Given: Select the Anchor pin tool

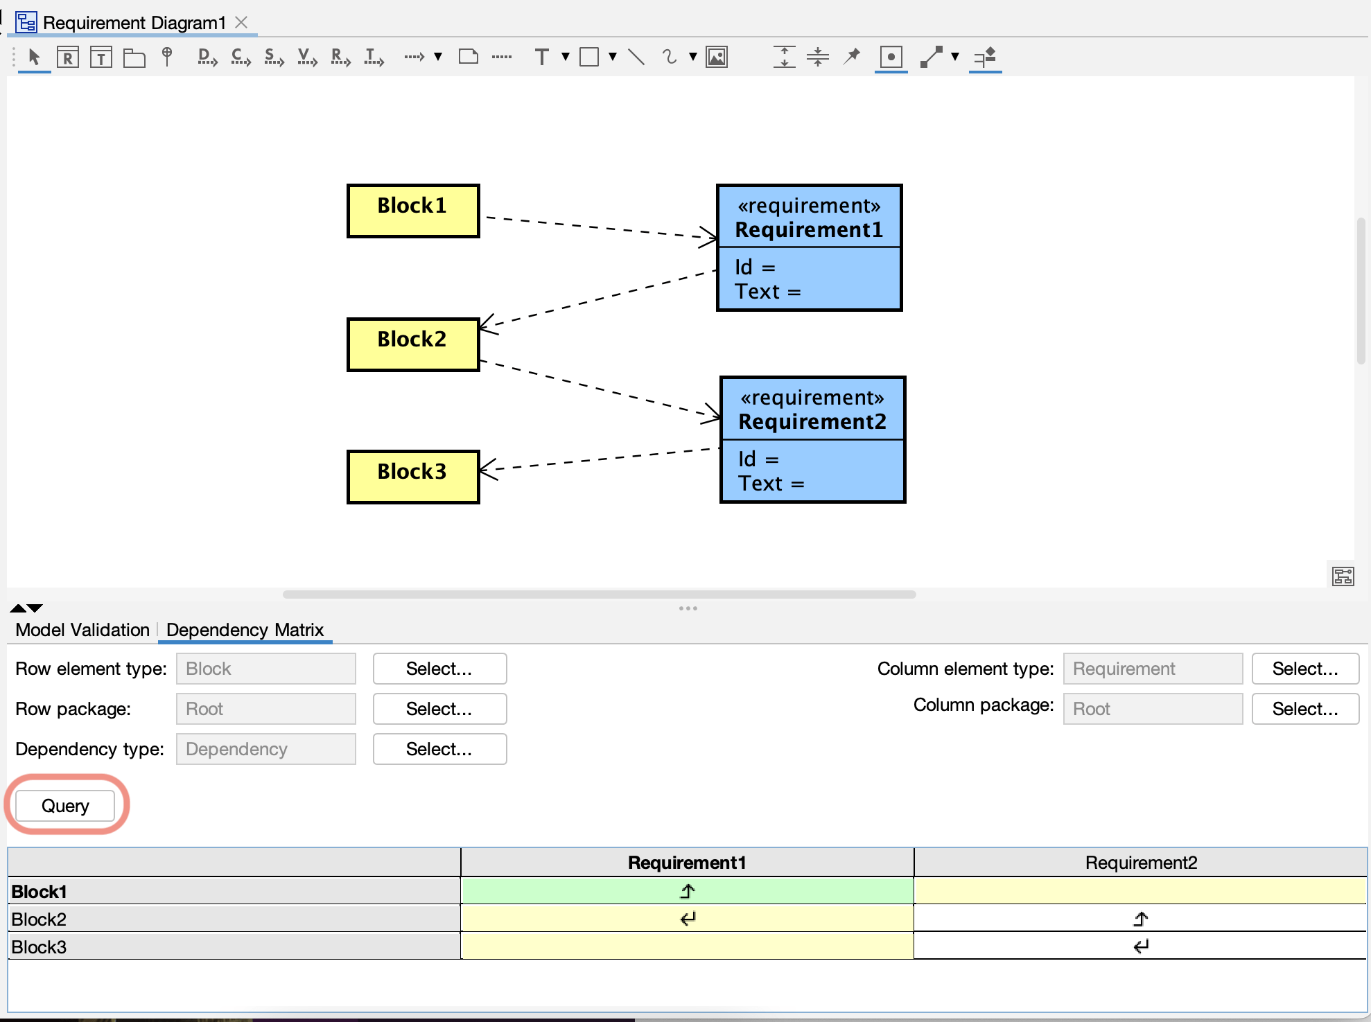Looking at the screenshot, I should tap(166, 58).
